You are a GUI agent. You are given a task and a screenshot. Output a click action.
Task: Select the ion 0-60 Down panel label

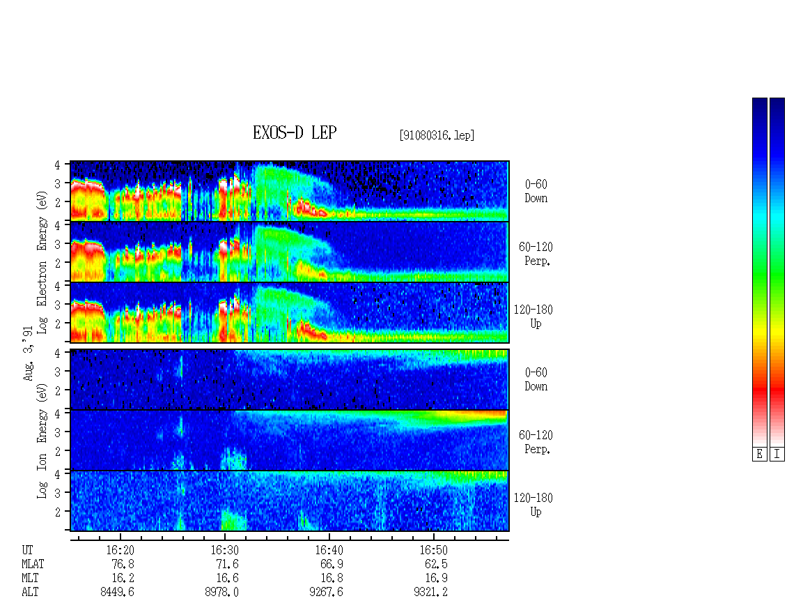click(x=536, y=379)
